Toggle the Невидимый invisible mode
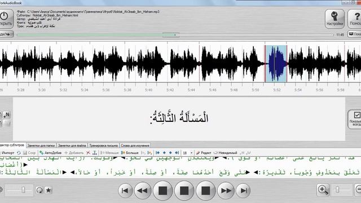361x203 pixels. (226, 153)
